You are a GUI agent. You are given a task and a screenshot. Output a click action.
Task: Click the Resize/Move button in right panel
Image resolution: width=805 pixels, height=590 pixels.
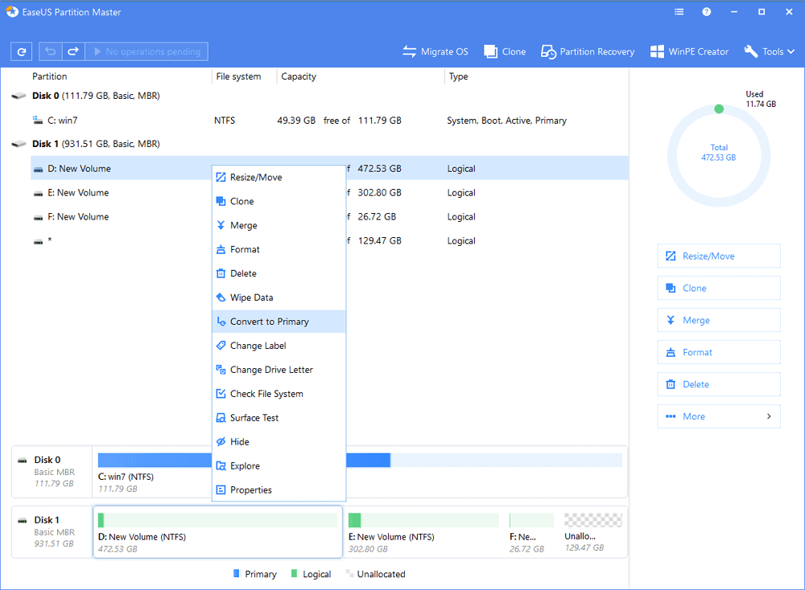pyautogui.click(x=719, y=256)
